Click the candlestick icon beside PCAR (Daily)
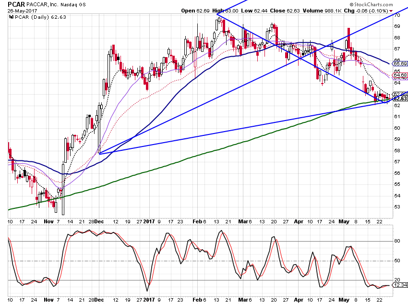 11,17
